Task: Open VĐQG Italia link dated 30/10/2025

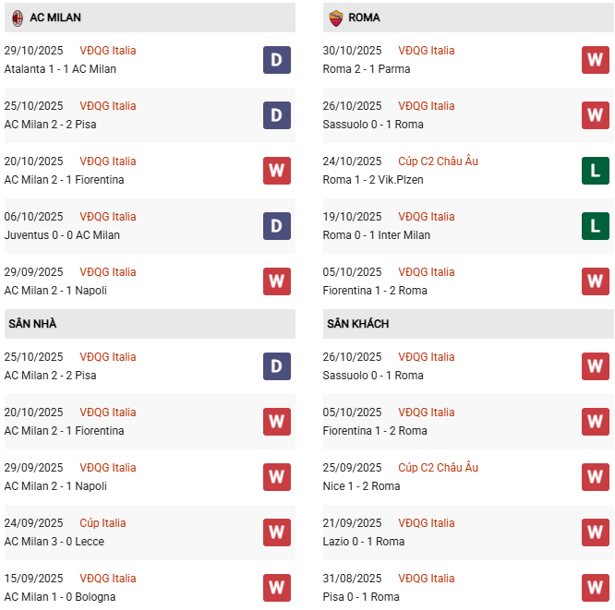Action: coord(426,51)
